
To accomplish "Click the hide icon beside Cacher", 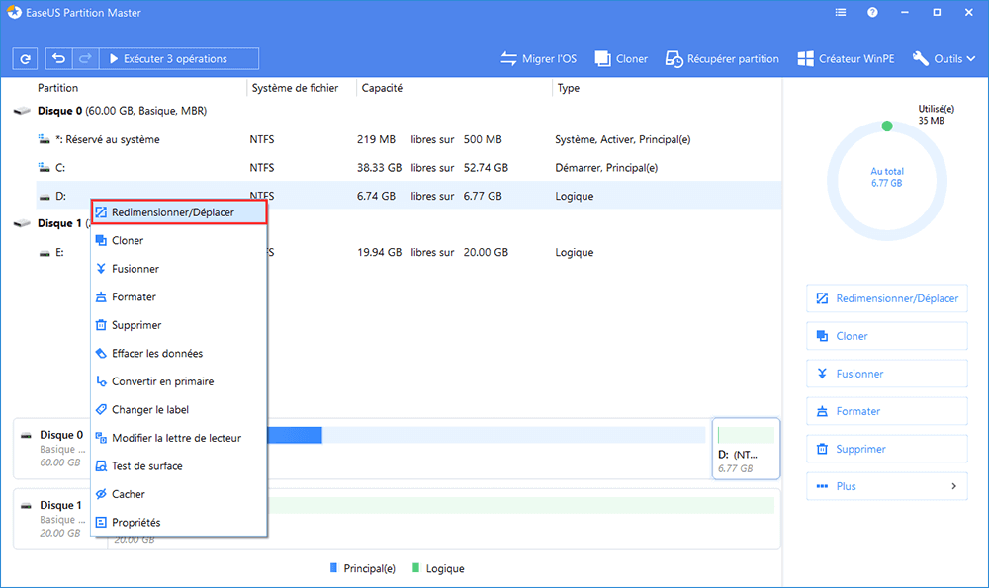I will [x=101, y=494].
